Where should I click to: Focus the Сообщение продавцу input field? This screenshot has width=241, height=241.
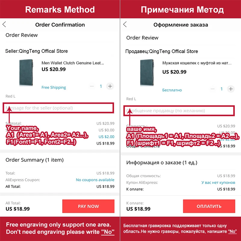(x=180, y=111)
